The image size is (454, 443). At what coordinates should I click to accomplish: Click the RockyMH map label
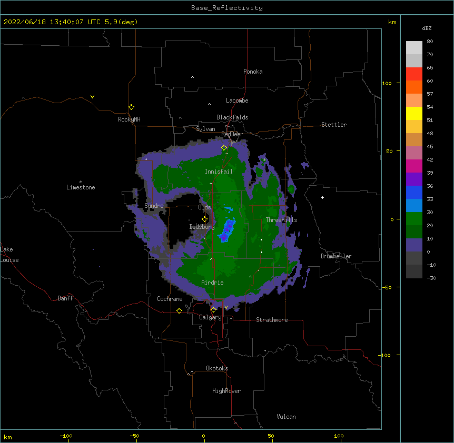point(129,119)
